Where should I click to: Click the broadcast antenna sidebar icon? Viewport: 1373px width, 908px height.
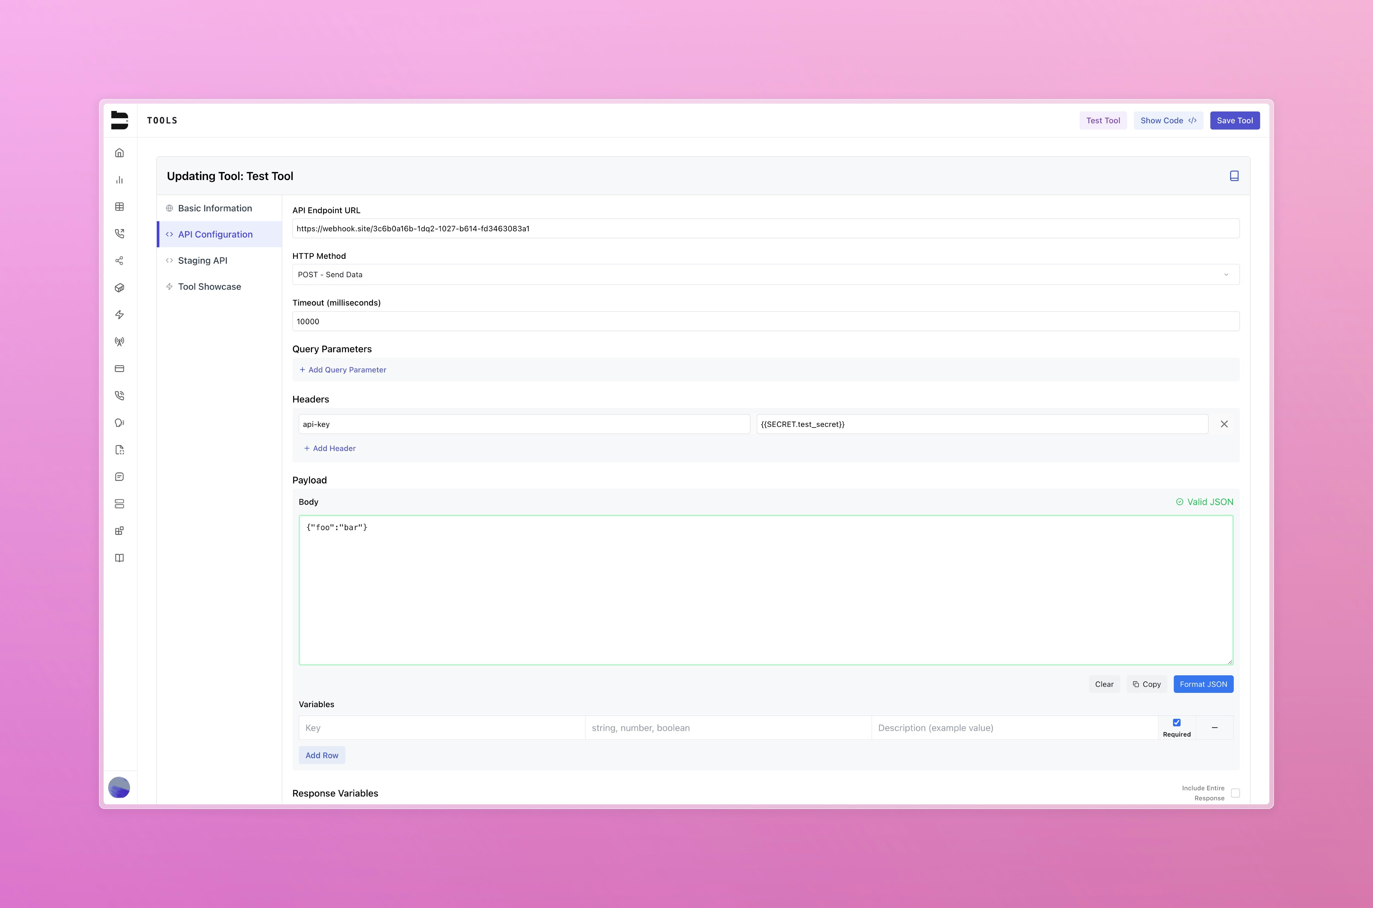(119, 342)
